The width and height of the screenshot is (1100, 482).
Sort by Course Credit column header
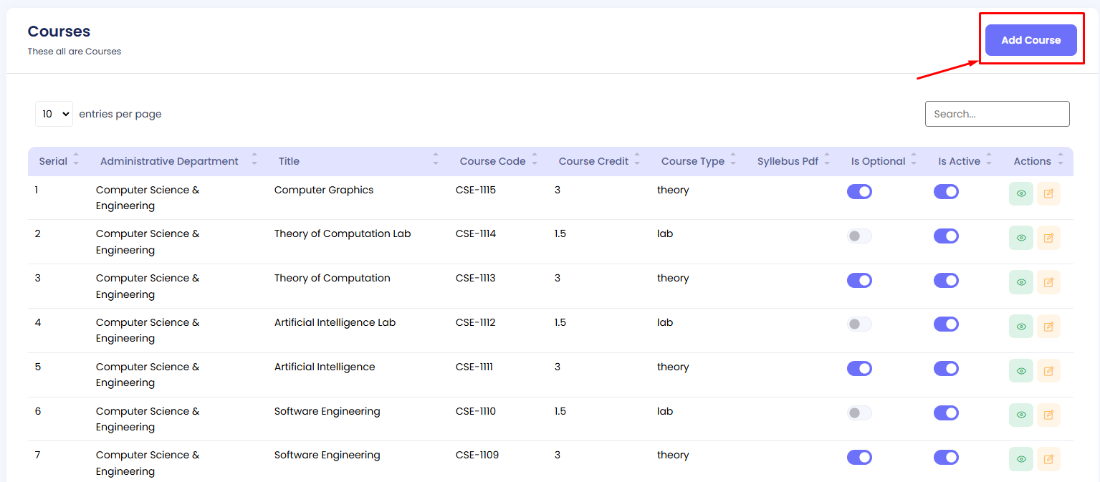tap(593, 161)
